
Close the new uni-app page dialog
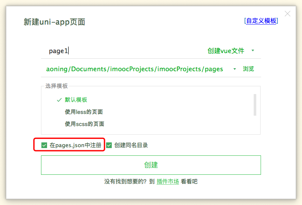pyautogui.click(x=288, y=14)
